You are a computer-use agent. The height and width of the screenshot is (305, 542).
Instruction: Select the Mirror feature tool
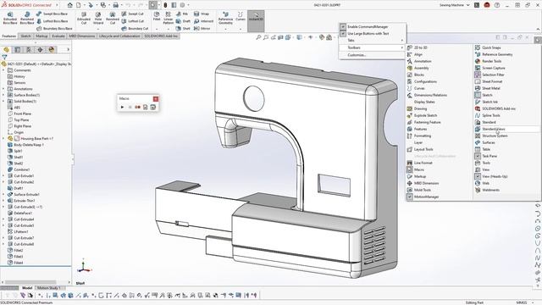202,28
